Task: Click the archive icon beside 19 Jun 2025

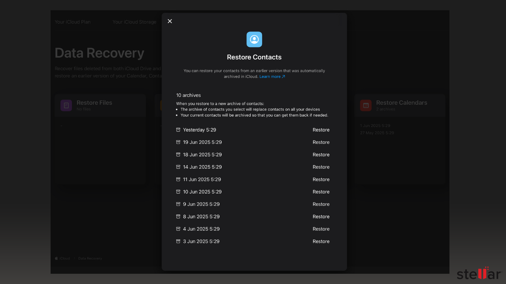Action: pos(178,142)
